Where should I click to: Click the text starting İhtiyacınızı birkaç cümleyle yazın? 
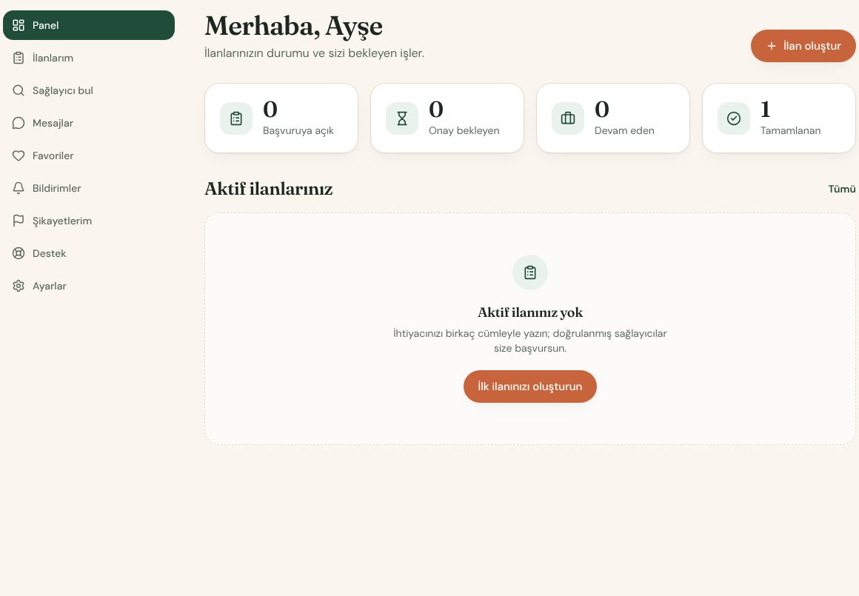530,341
